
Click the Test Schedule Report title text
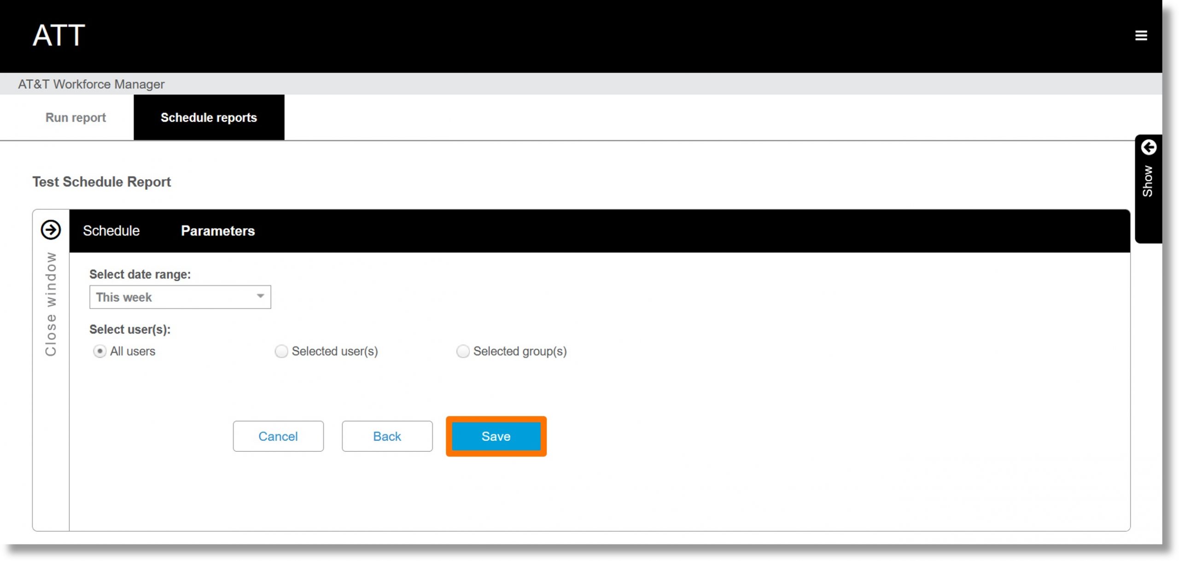(x=101, y=182)
